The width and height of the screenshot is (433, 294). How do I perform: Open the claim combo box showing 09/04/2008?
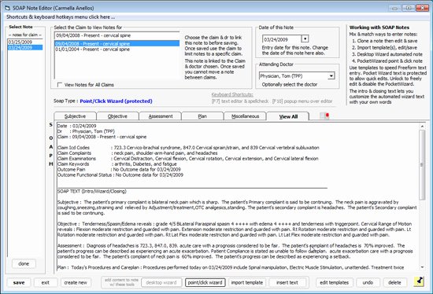point(117,35)
